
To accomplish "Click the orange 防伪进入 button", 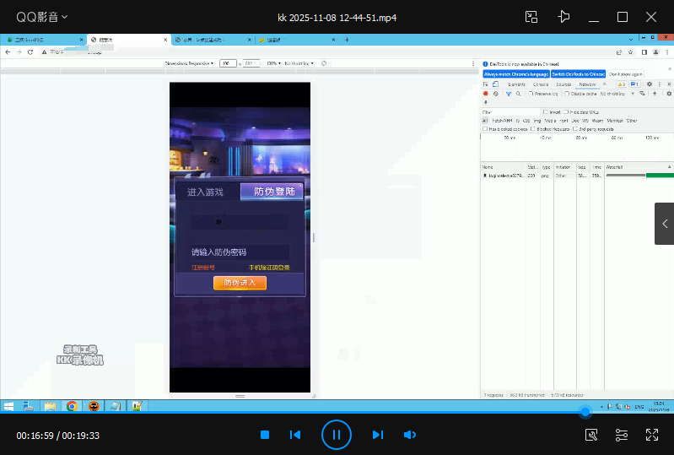I will (x=240, y=283).
